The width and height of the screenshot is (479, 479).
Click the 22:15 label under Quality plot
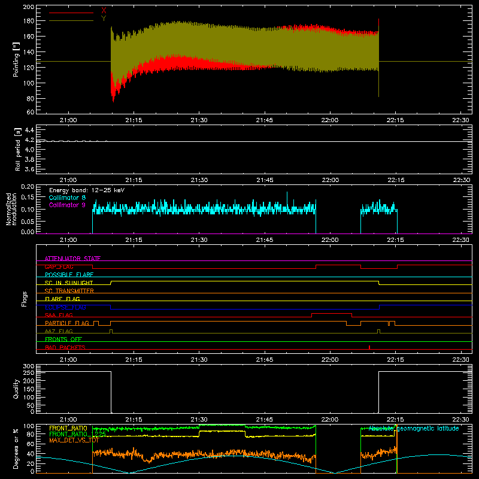click(x=395, y=420)
